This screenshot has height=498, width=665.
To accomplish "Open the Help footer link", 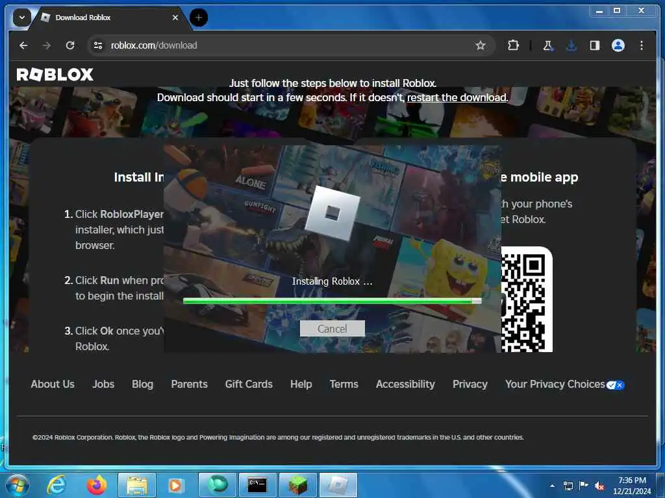I will click(301, 384).
